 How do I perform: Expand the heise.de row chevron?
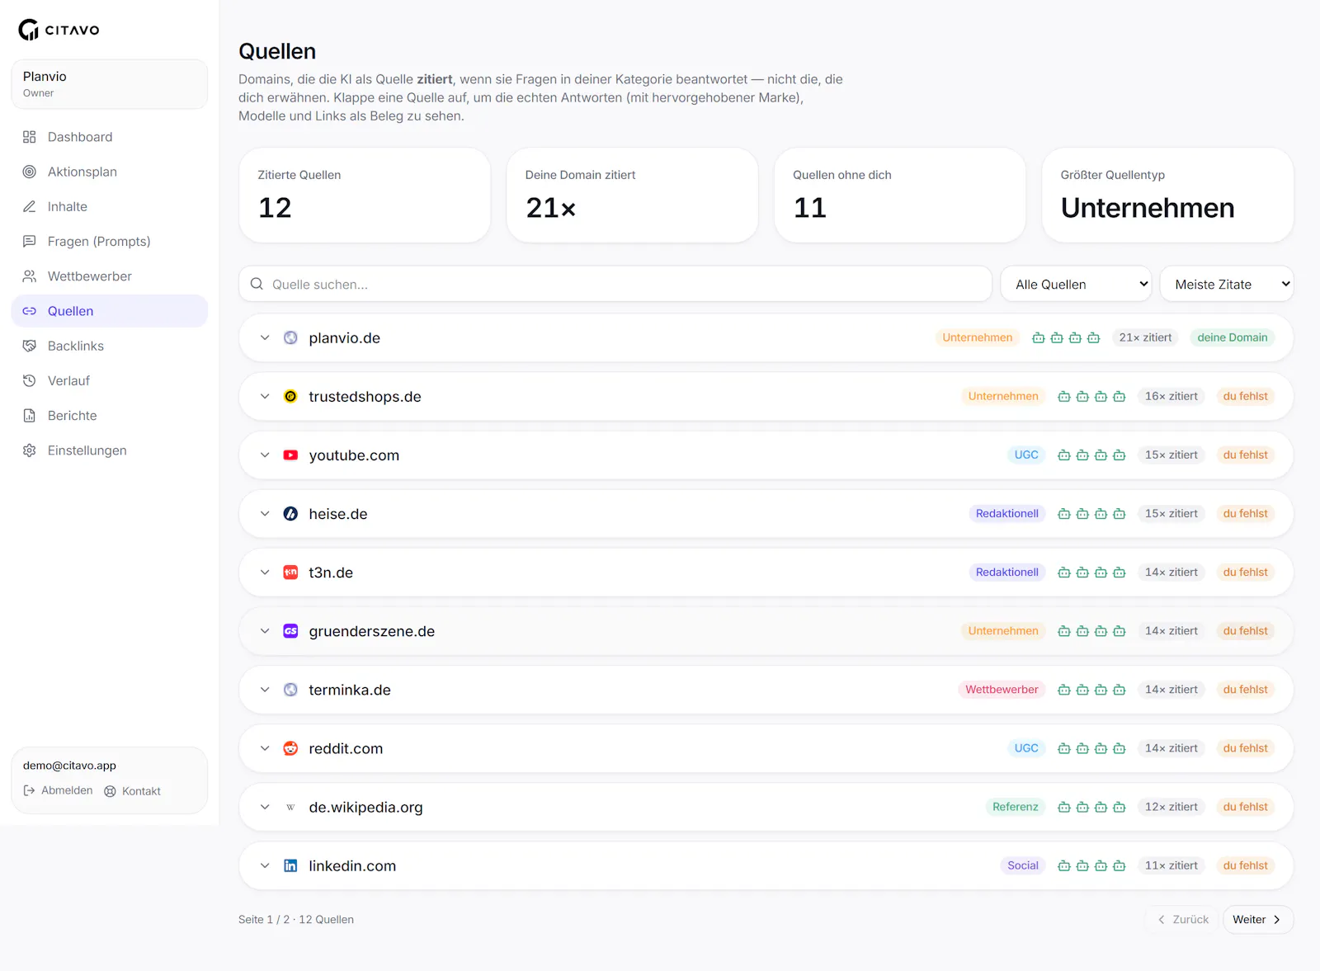[x=265, y=514]
